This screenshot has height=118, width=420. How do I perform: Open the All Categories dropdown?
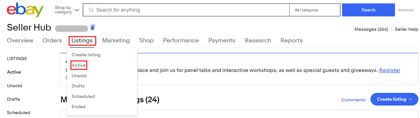(314, 10)
